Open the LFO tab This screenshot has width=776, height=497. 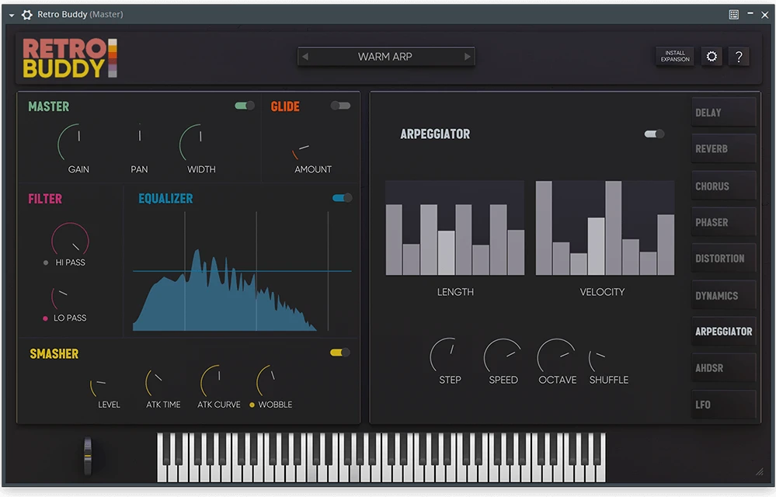723,405
